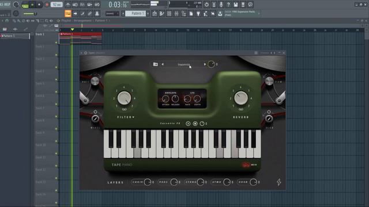Click the Choir layer knob
The width and height of the screenshot is (369, 207).
[x=148, y=182]
